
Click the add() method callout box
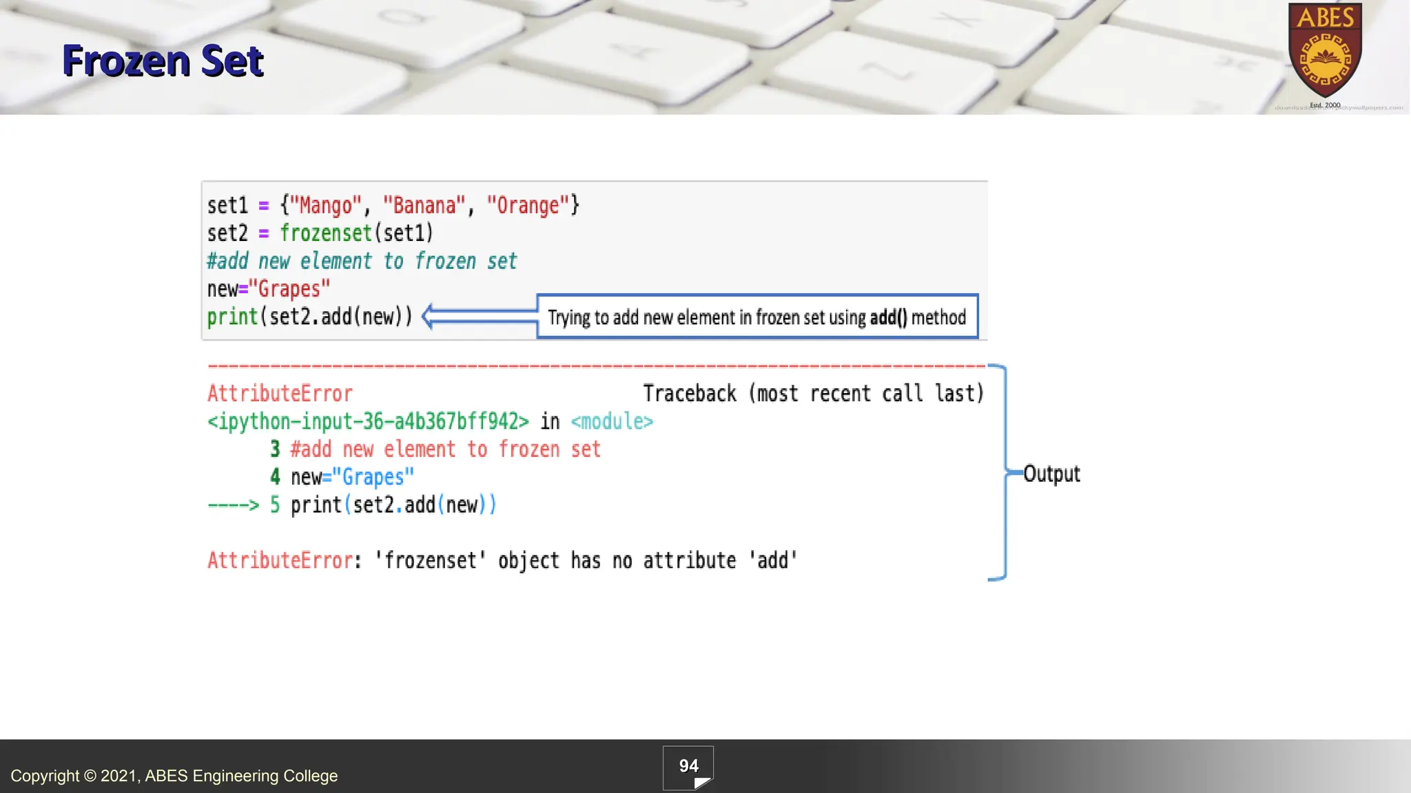click(x=756, y=317)
